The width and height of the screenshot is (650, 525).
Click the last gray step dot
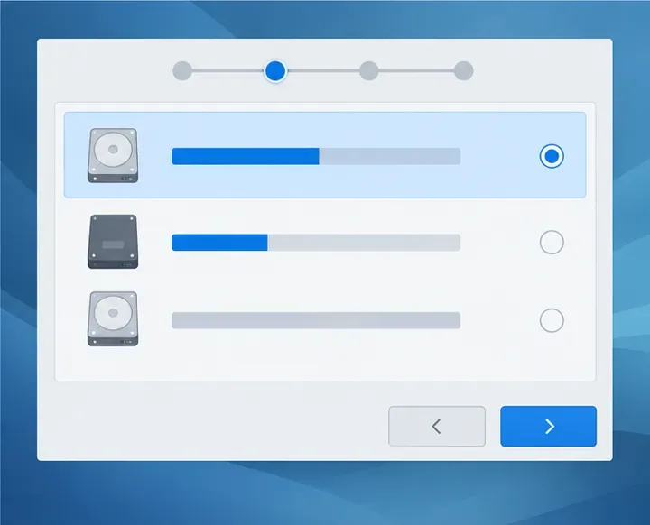coord(463,71)
